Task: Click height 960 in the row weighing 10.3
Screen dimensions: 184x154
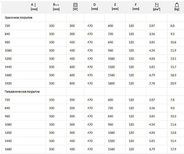Action: pyautogui.click(x=7, y=116)
